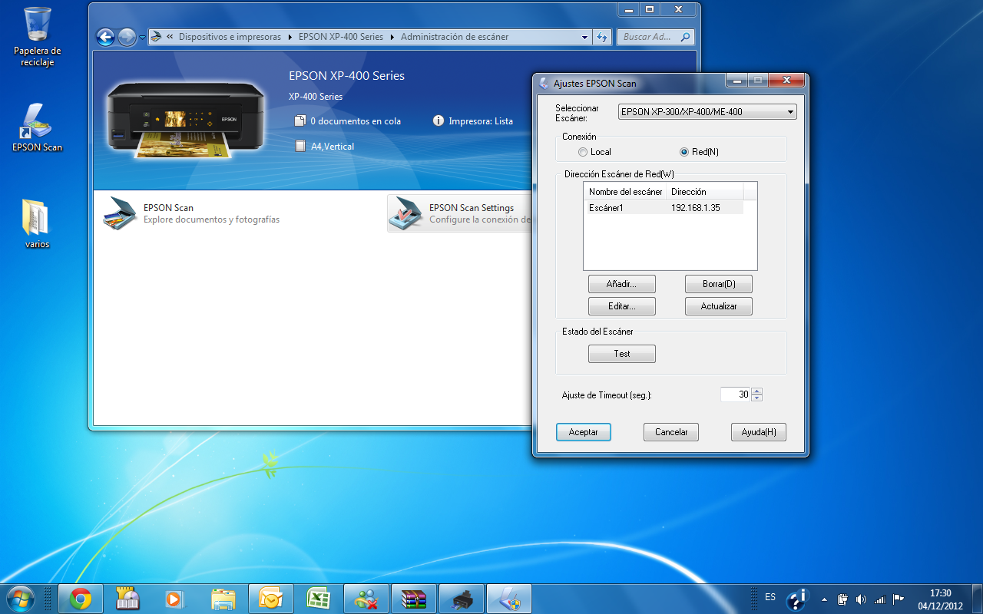This screenshot has width=983, height=614.
Task: Open EPSON Scan Settings in the device page
Action: pos(459,213)
